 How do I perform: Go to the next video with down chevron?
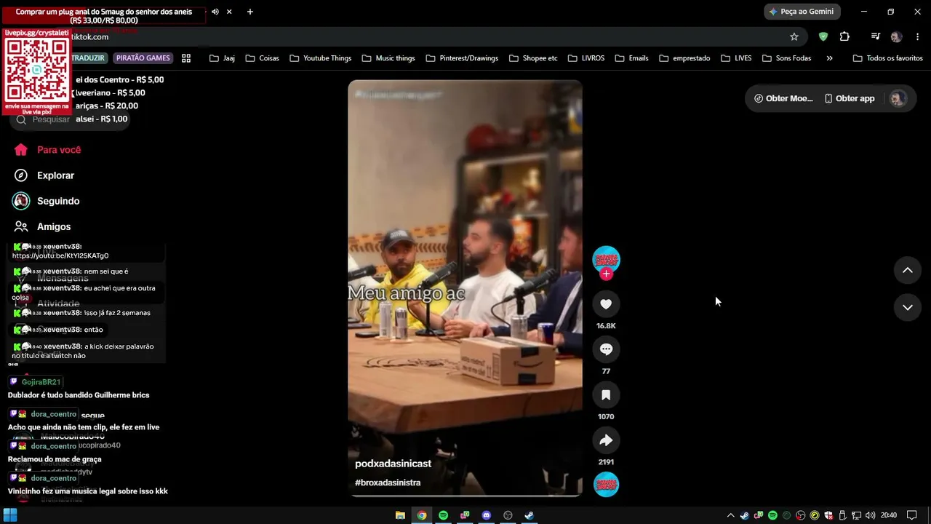pyautogui.click(x=907, y=307)
